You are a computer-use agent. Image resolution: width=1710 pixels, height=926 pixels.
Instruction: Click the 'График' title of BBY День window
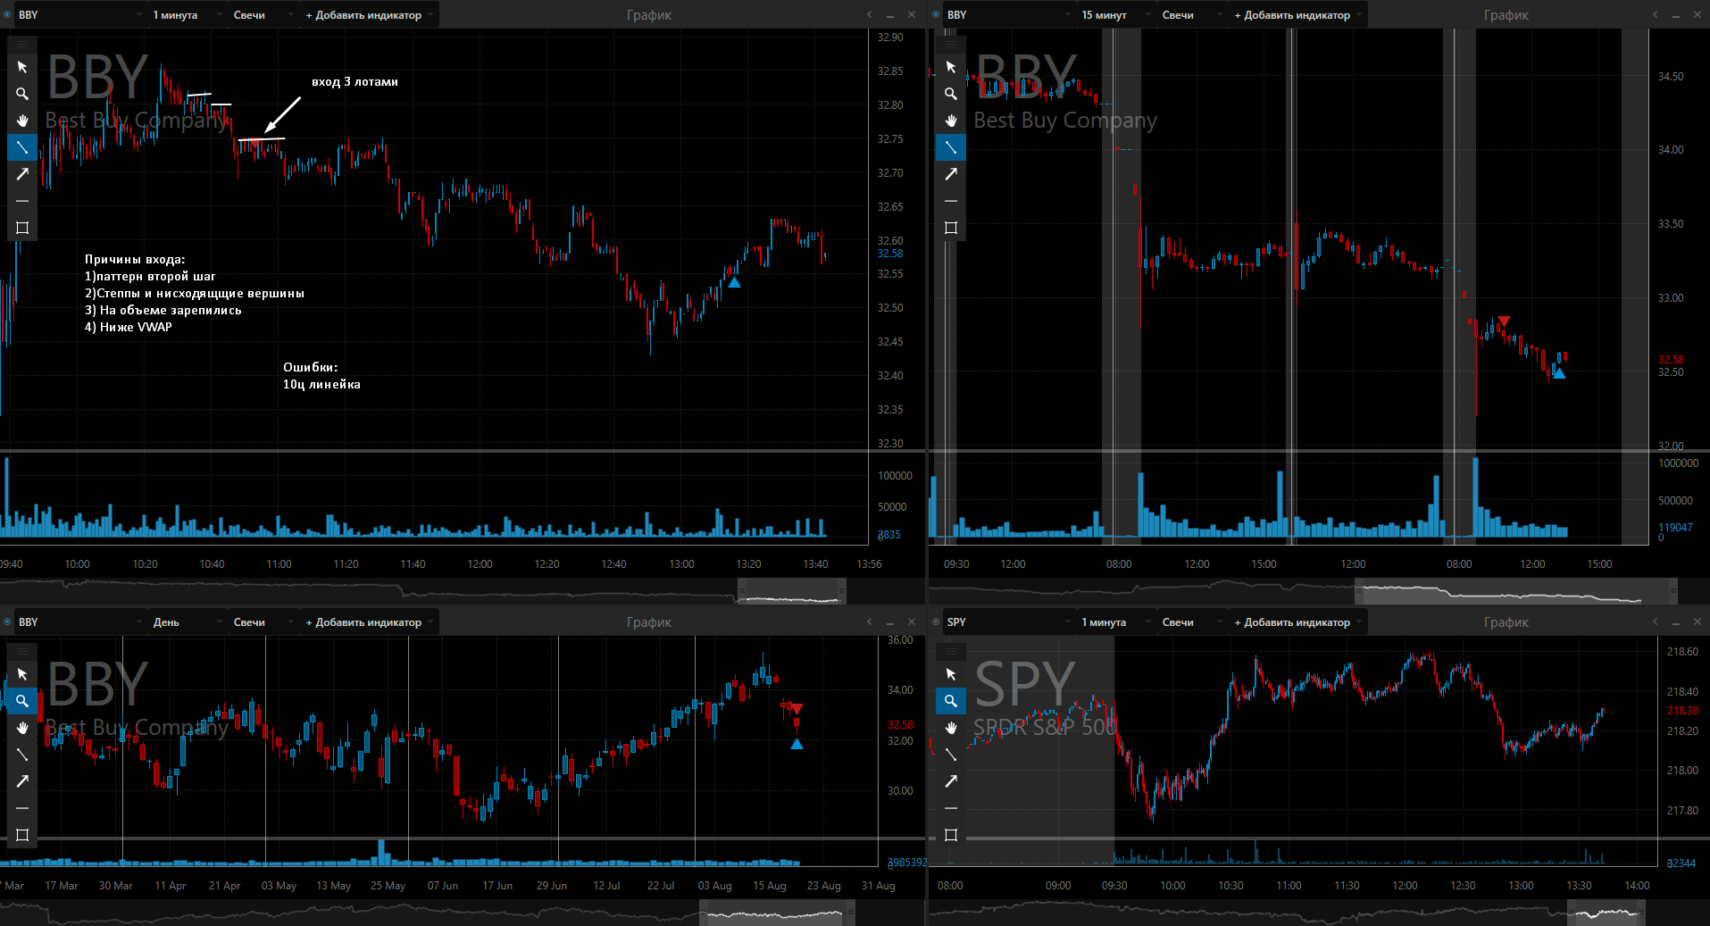click(649, 622)
